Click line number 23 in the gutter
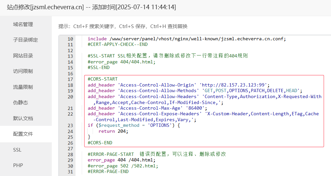Screen dimensions: 331x176 pos(70,125)
